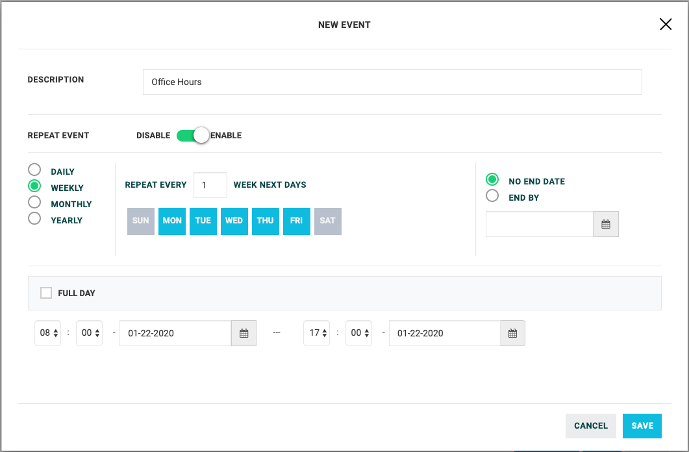This screenshot has width=689, height=452.
Task: Click the Office Hours description field
Action: 392,82
